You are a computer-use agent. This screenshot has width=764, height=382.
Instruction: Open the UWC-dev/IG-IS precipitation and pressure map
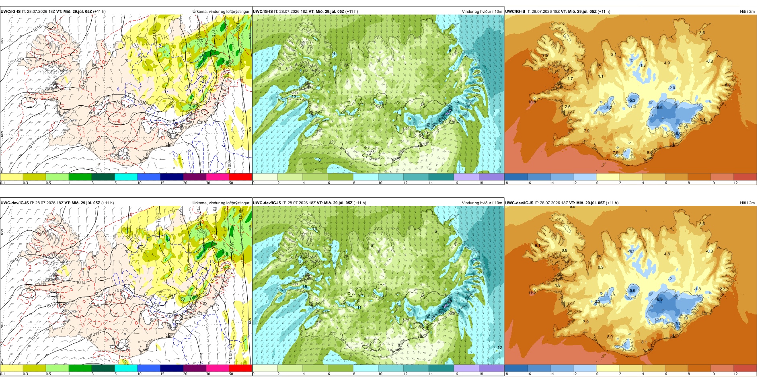point(126,285)
